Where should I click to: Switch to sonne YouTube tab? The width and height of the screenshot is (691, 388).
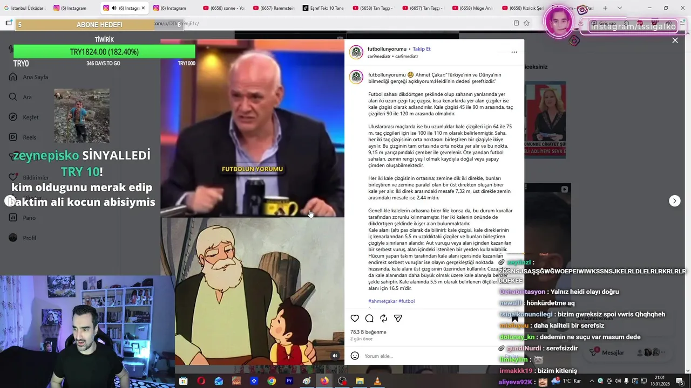[224, 8]
